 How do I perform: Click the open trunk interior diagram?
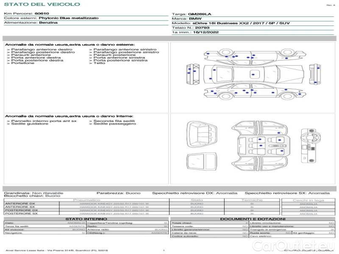[202, 135]
